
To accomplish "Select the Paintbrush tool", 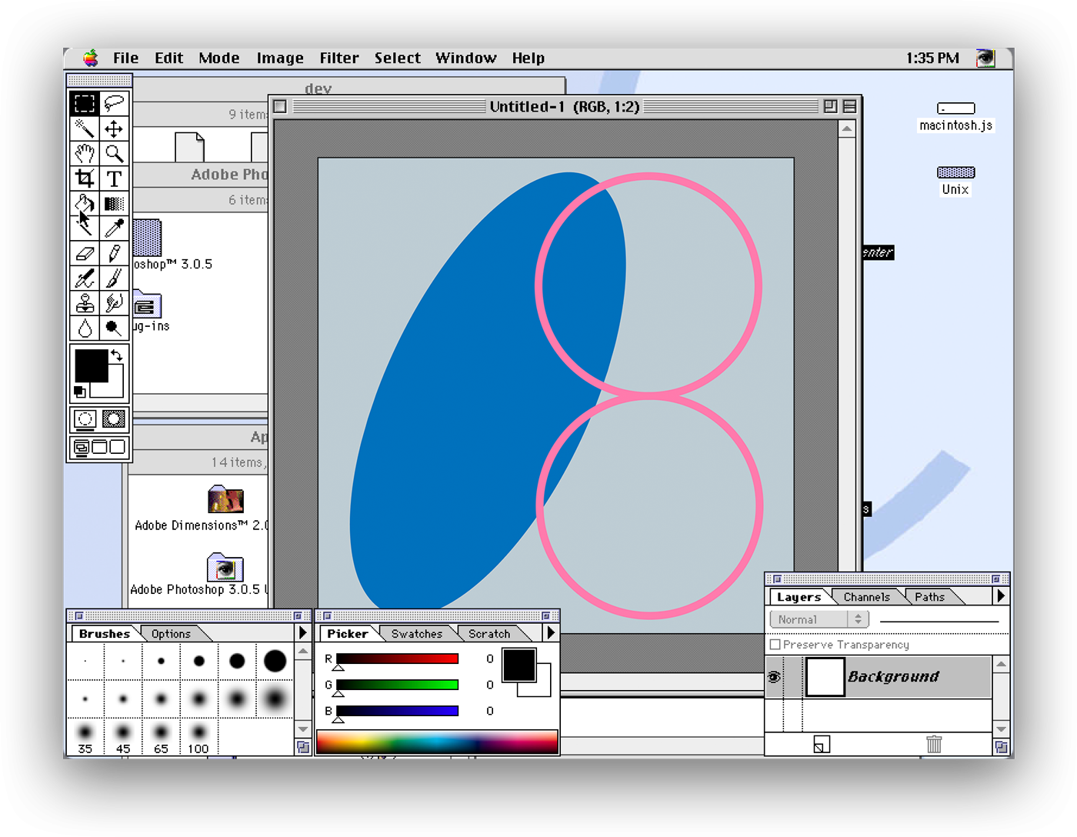I will (x=115, y=278).
